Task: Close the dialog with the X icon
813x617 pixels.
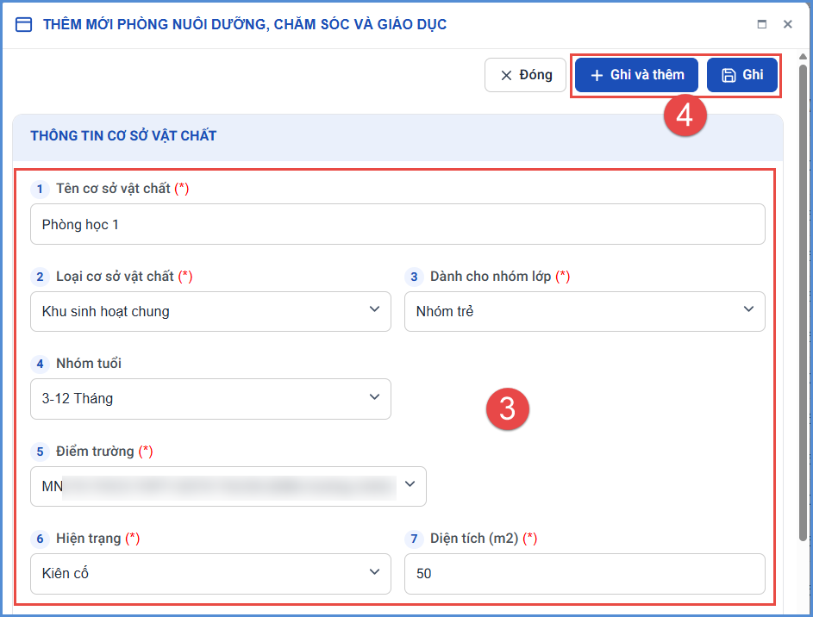Action: [x=788, y=24]
